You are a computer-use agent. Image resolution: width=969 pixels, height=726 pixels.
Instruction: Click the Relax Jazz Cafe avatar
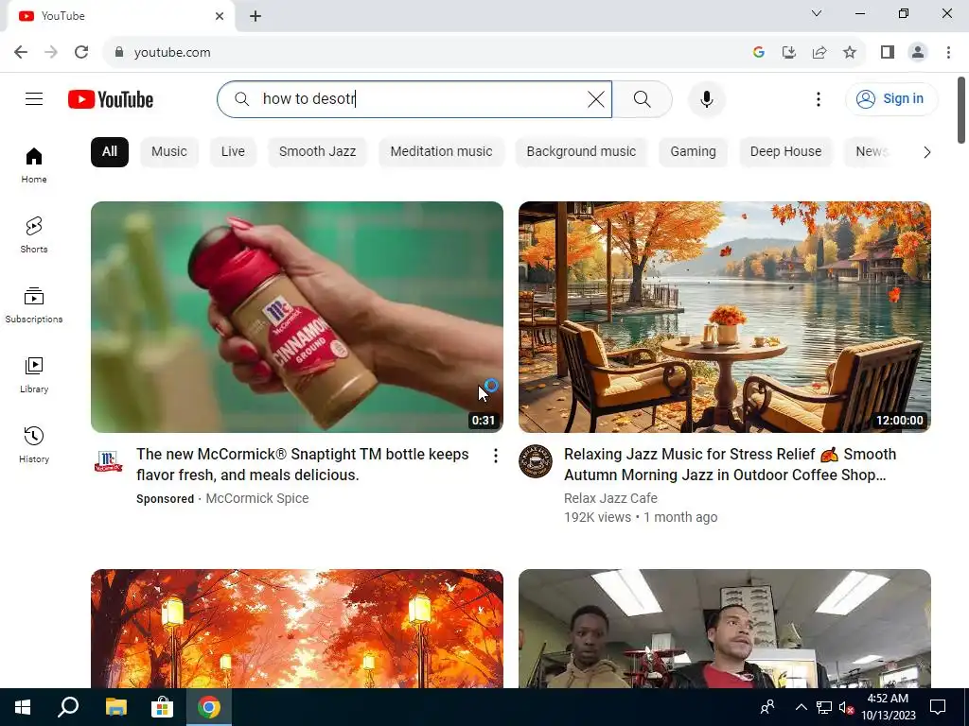click(536, 461)
